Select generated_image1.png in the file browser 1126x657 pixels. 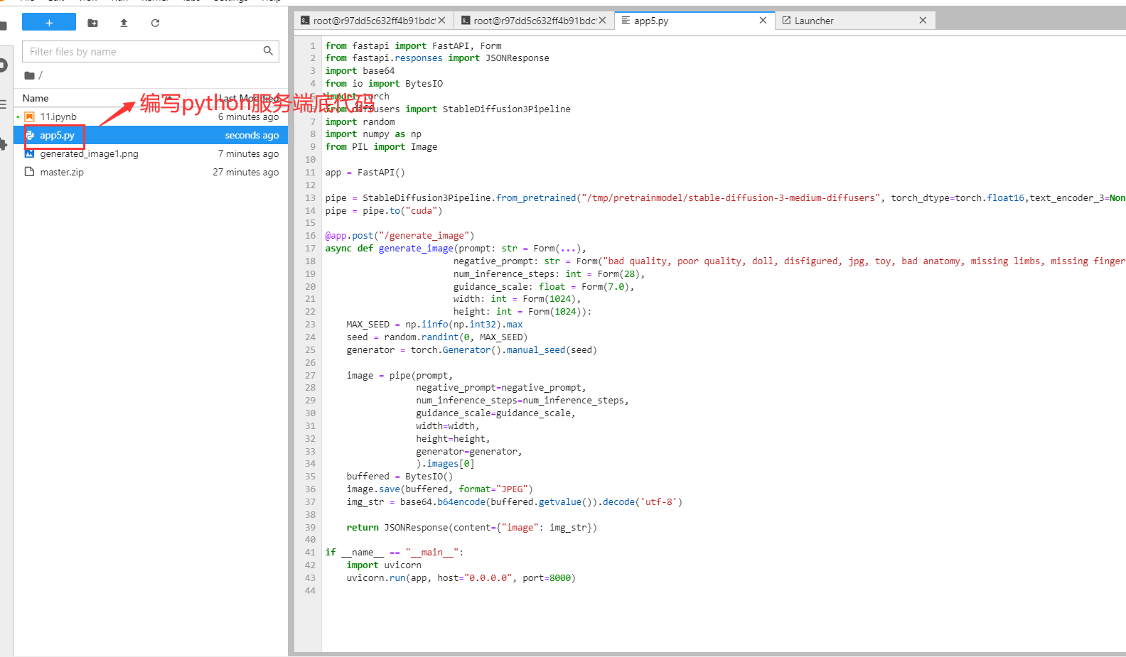pyautogui.click(x=89, y=153)
